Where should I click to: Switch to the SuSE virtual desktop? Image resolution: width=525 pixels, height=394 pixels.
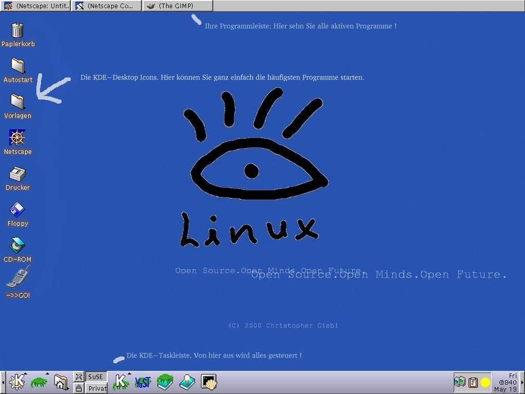click(96, 377)
